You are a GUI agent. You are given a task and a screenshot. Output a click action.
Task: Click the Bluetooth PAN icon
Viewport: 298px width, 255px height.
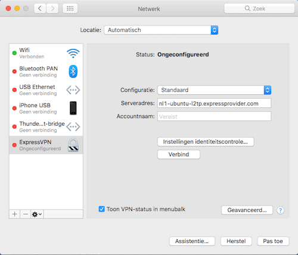coord(73,71)
